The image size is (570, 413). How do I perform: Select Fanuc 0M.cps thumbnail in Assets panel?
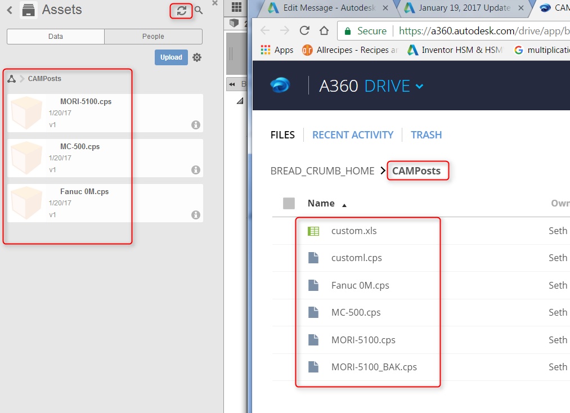[x=26, y=203]
